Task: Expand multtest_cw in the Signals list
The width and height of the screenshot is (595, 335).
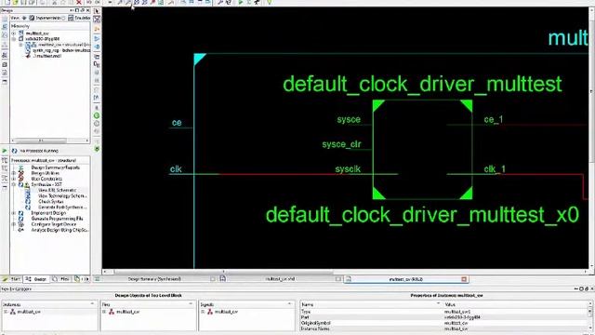Action: tap(203, 312)
